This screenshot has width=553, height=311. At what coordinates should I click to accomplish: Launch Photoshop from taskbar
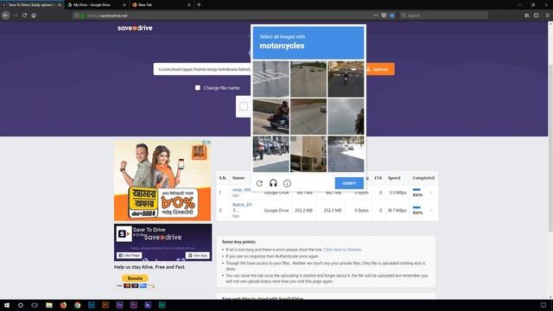click(x=92, y=305)
